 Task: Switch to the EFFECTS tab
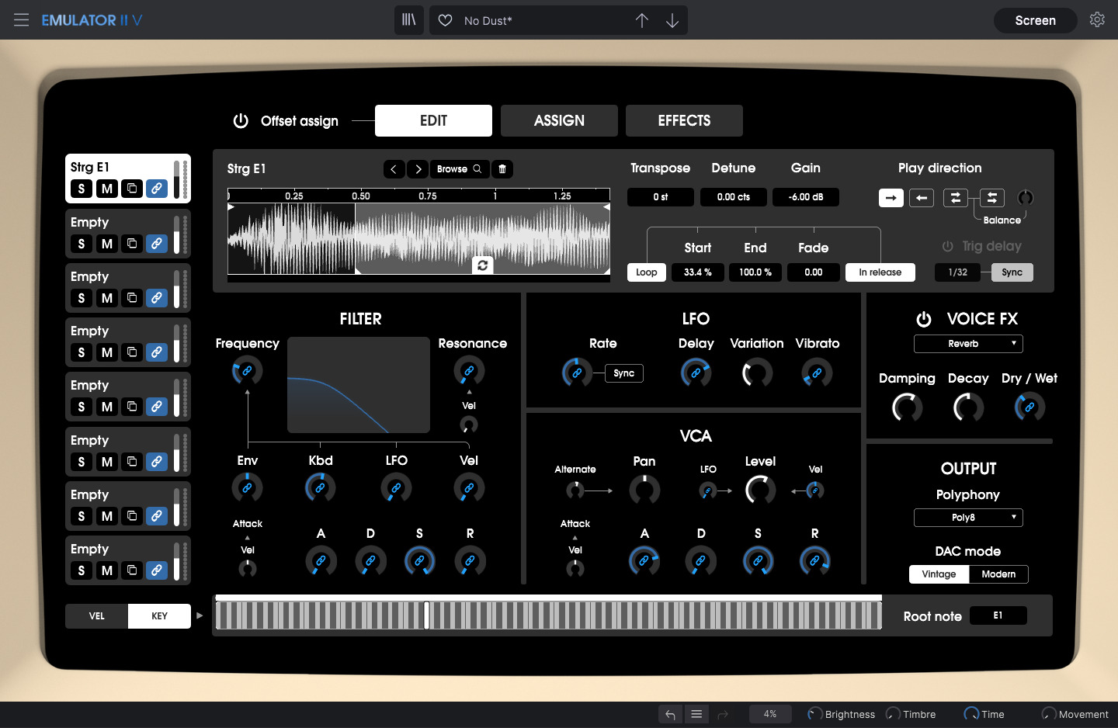[684, 120]
